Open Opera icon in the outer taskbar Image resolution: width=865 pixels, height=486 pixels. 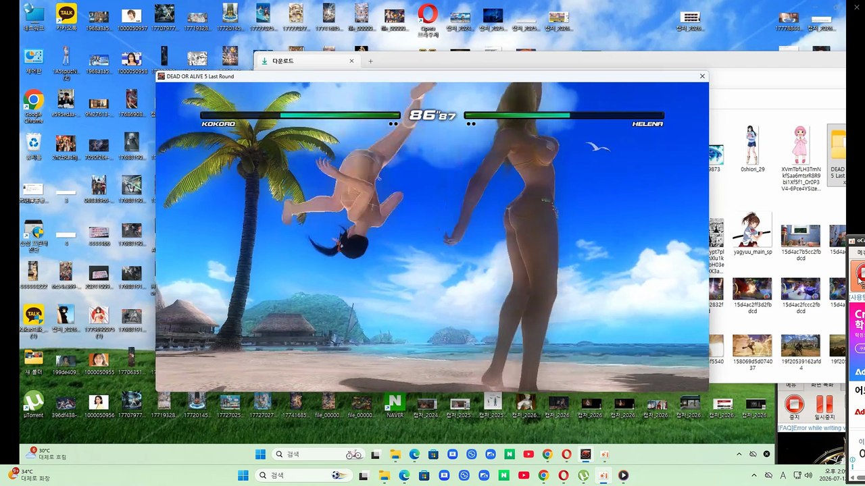564,475
